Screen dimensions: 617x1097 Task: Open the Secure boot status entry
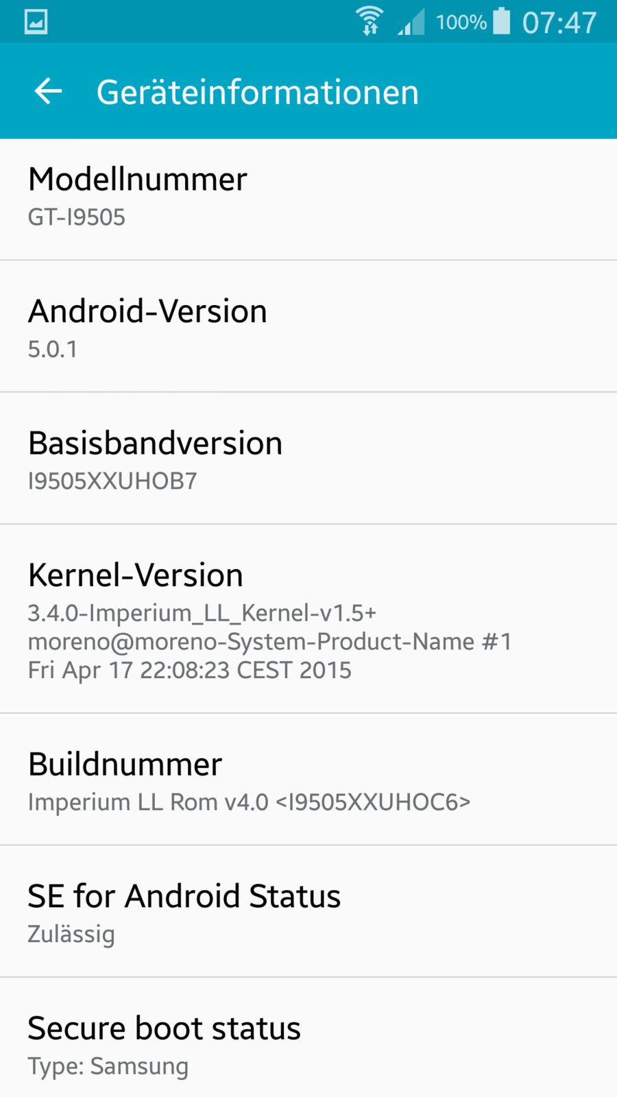click(308, 1042)
